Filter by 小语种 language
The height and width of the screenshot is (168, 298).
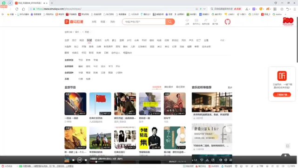click(119, 73)
